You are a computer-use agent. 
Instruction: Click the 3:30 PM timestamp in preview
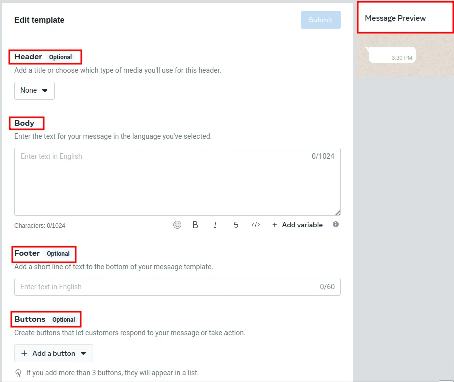(x=402, y=58)
